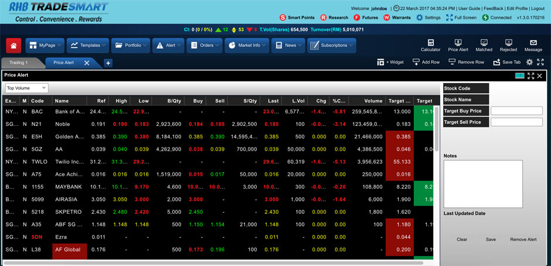
Task: Add a row to the layout
Action: [426, 62]
